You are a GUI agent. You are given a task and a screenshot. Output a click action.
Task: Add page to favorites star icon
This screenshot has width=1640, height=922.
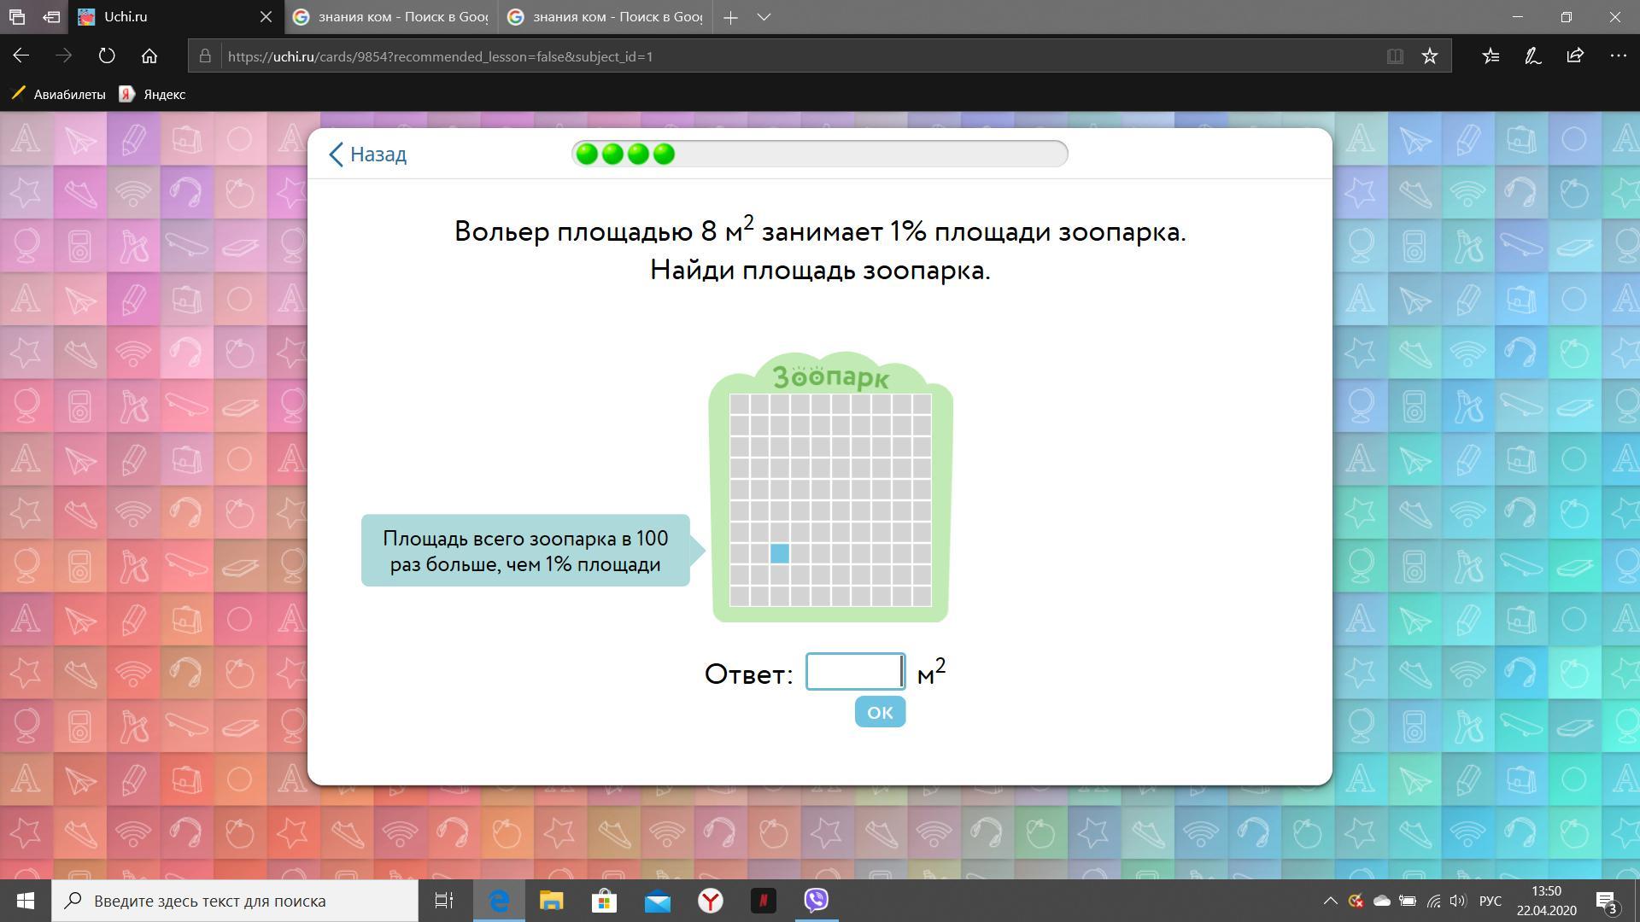click(x=1430, y=56)
